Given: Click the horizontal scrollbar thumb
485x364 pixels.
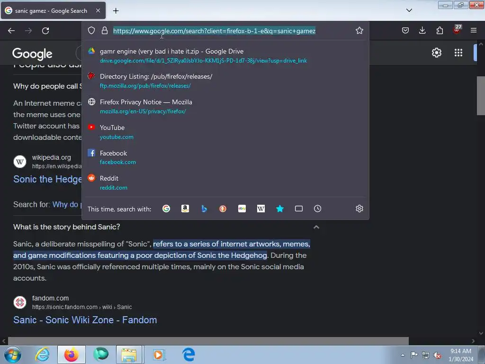Looking at the screenshot, I should coord(208,341).
